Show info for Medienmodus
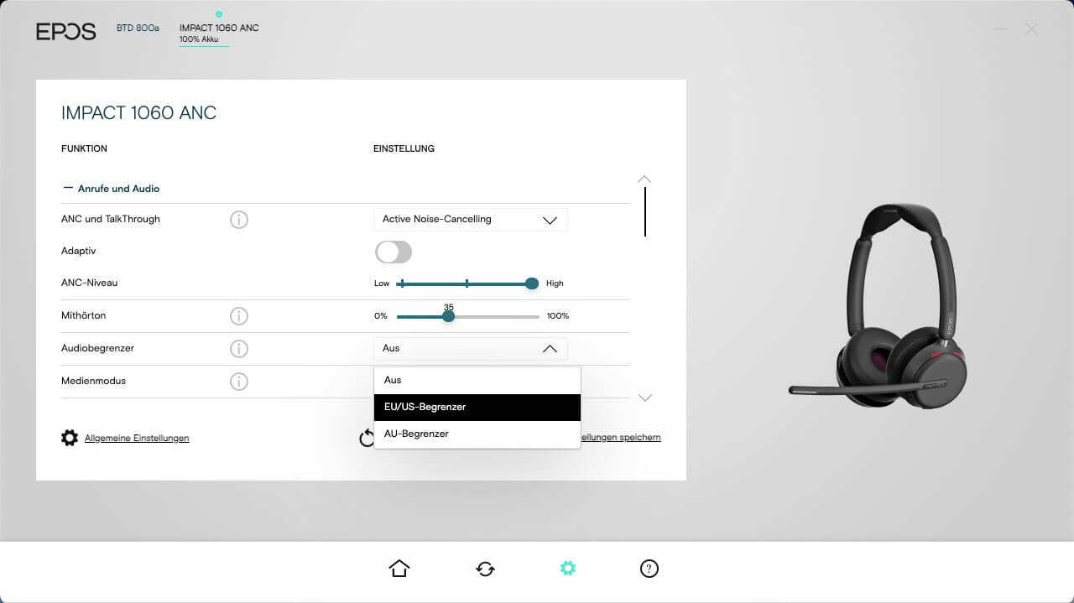 (239, 382)
